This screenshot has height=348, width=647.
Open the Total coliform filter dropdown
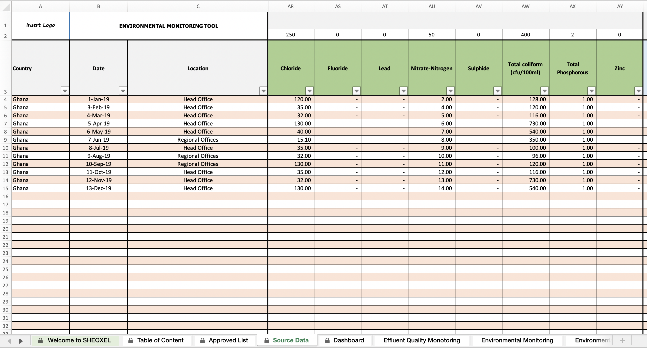coord(544,91)
